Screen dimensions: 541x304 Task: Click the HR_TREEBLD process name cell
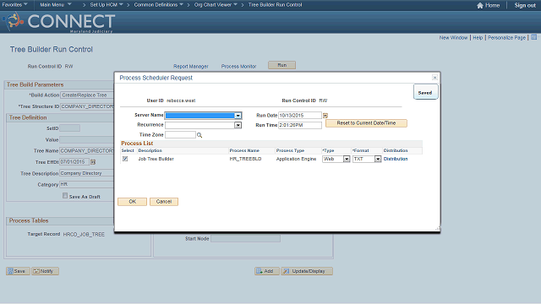(245, 159)
